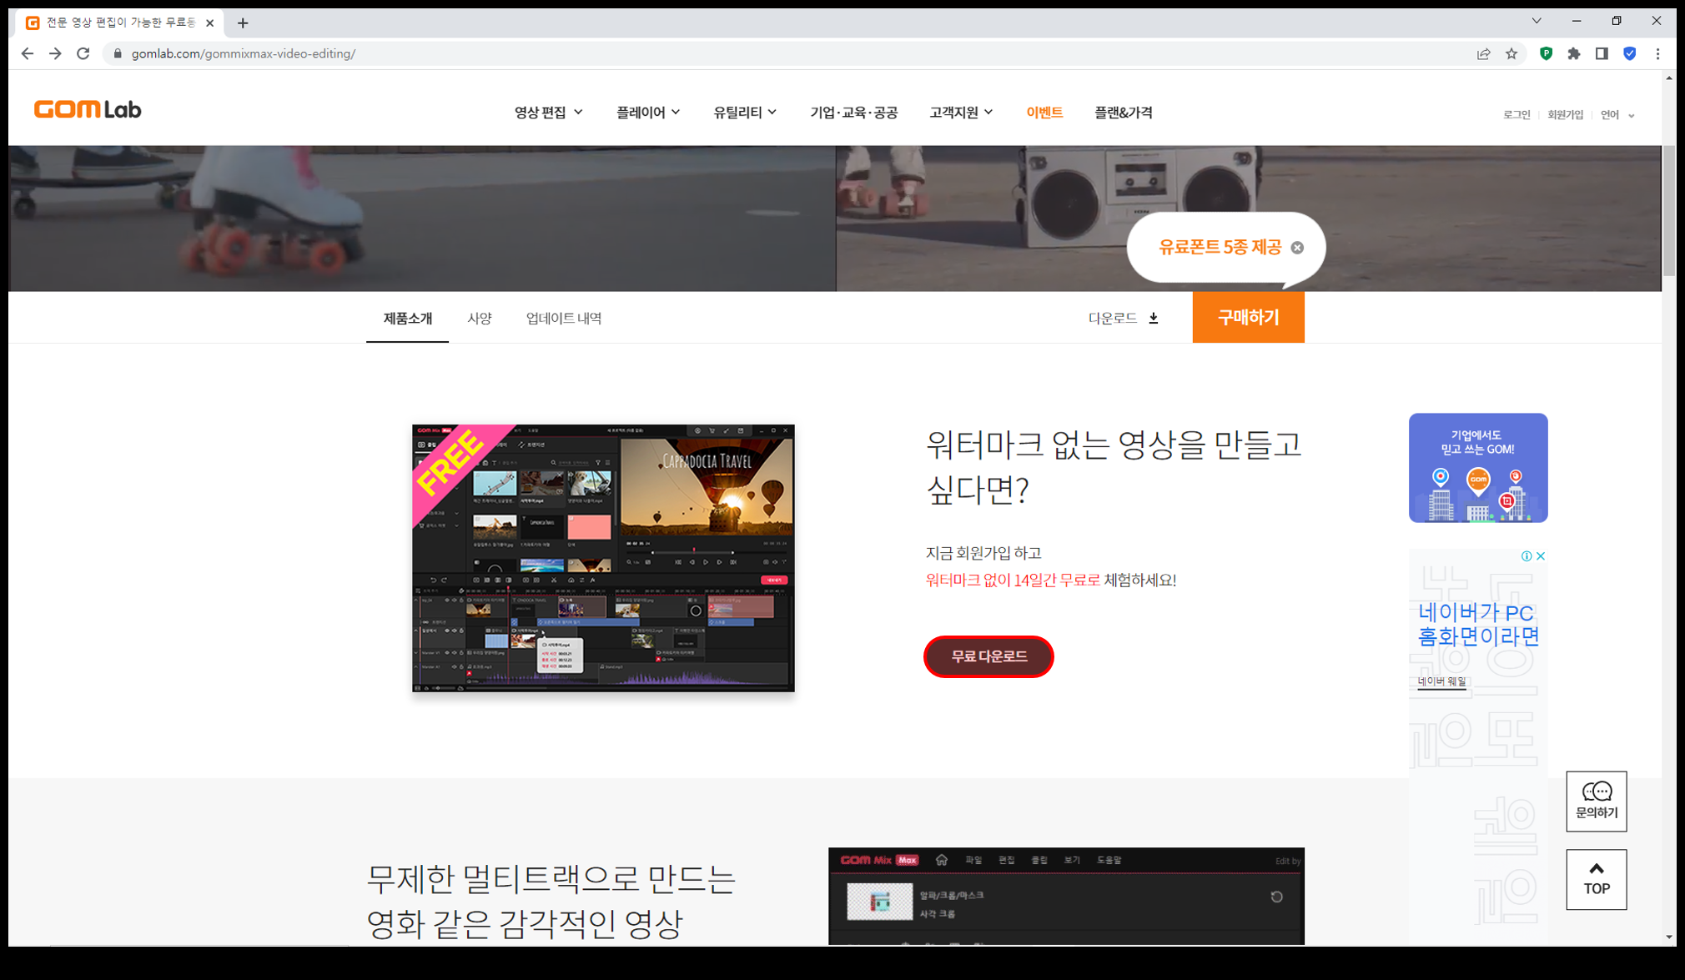Close the Naver ad with X

click(x=1541, y=555)
